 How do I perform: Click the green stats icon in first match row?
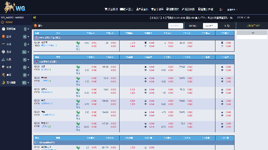coord(78,43)
